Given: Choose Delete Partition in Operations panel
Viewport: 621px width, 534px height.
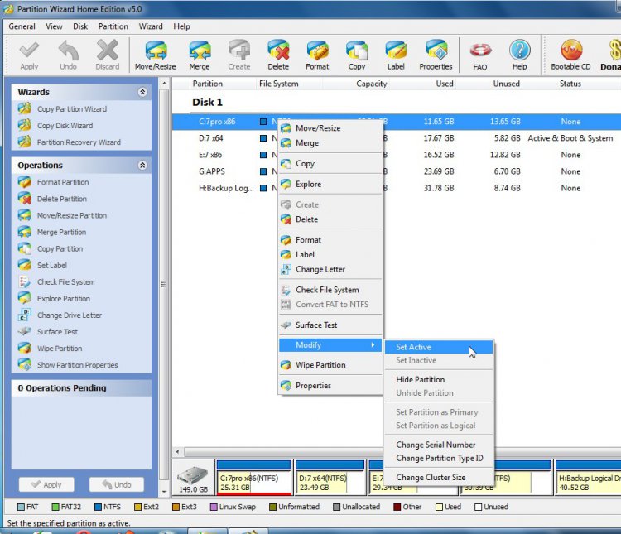Looking at the screenshot, I should point(62,199).
